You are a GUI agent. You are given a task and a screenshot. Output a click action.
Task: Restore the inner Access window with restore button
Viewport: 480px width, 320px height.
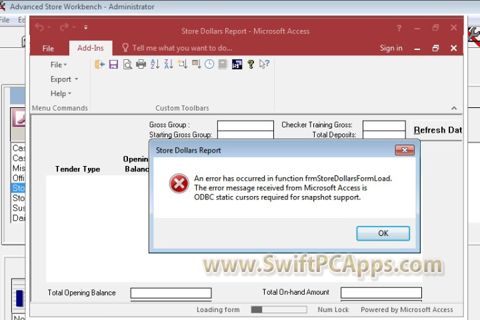click(435, 48)
